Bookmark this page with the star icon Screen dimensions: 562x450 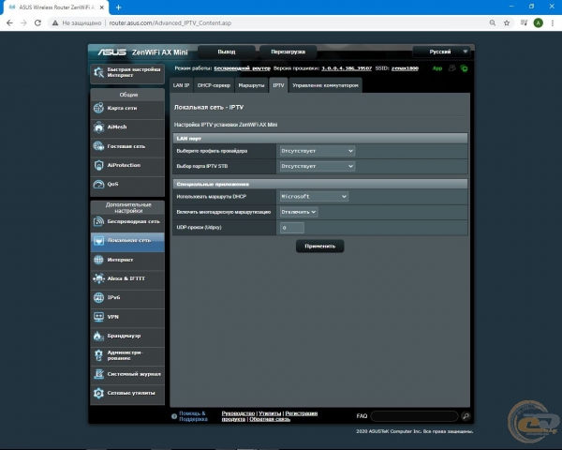point(507,22)
